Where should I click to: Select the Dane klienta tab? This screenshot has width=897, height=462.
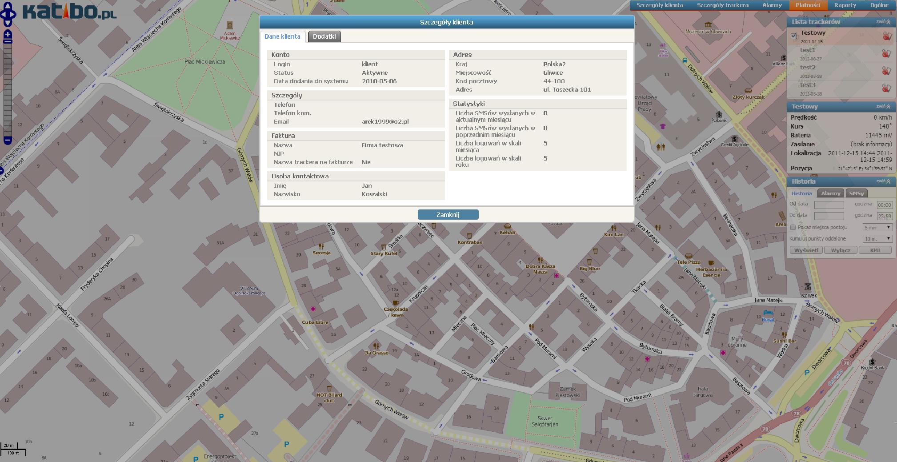[282, 36]
